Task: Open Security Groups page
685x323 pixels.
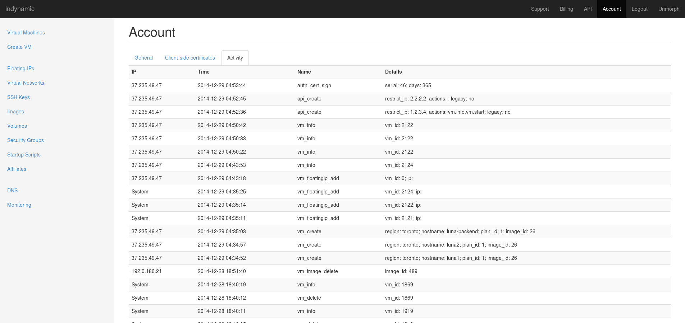Action: click(x=26, y=140)
